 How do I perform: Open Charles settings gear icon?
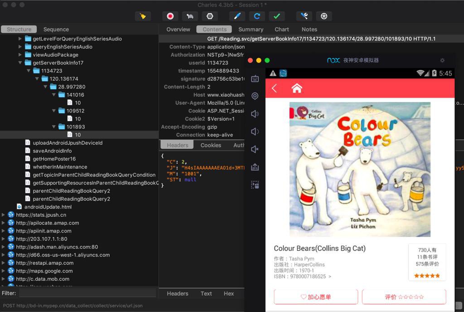[324, 16]
